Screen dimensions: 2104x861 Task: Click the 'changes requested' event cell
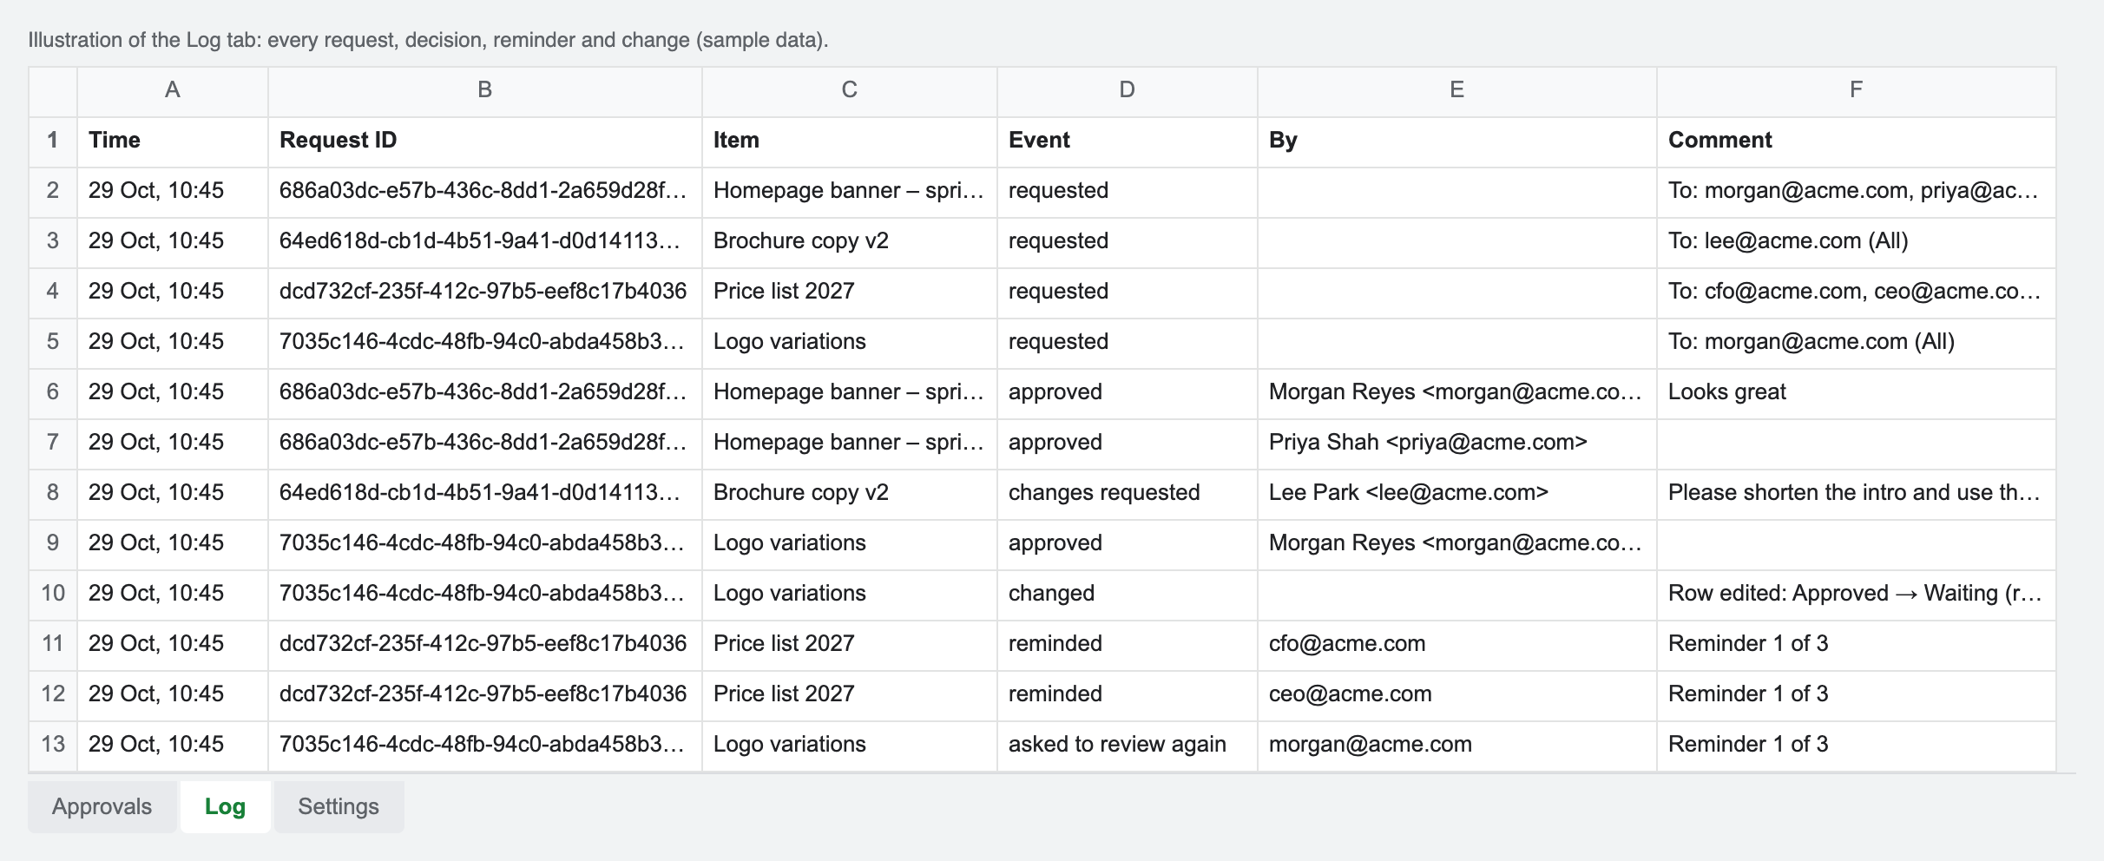pyautogui.click(x=1128, y=493)
